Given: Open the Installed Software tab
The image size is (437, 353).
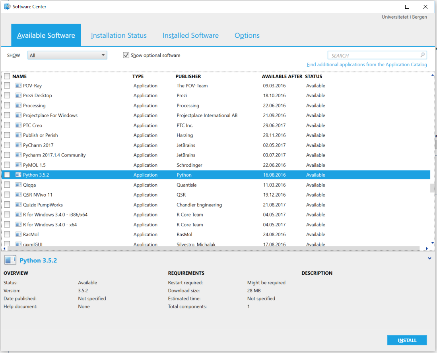Looking at the screenshot, I should click(x=190, y=35).
